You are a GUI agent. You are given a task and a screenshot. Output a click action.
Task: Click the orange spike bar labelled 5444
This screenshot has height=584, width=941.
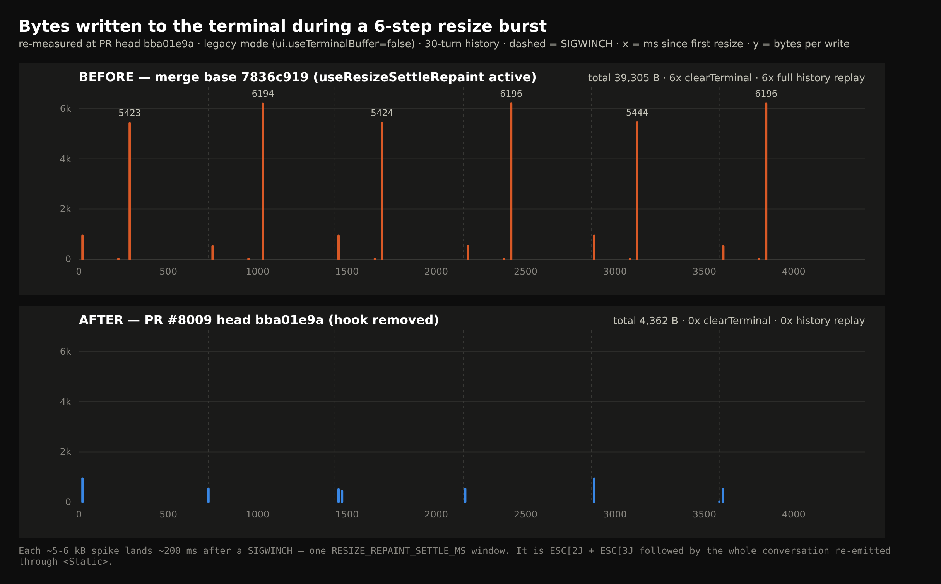[x=637, y=191]
